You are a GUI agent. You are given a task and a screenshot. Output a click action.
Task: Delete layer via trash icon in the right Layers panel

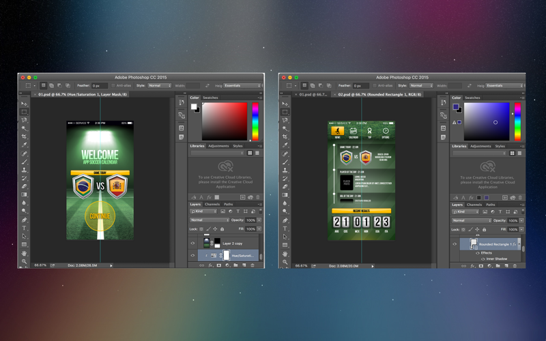[515, 266]
